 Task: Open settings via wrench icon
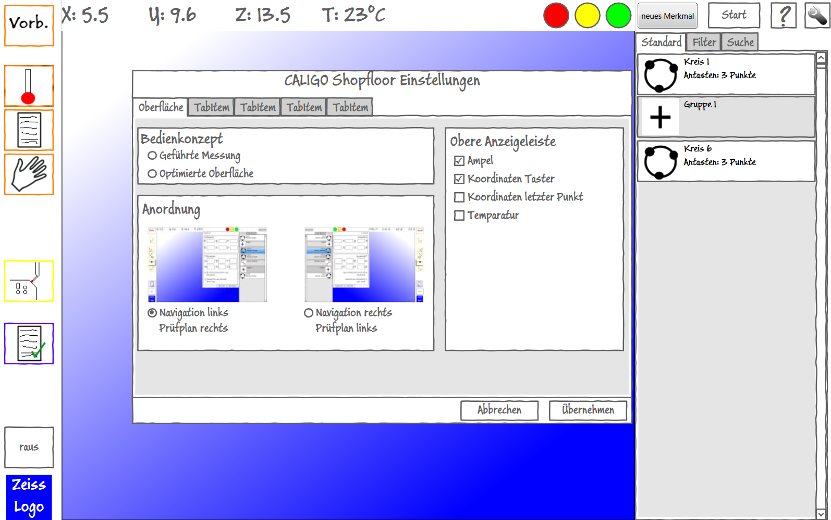click(x=817, y=15)
